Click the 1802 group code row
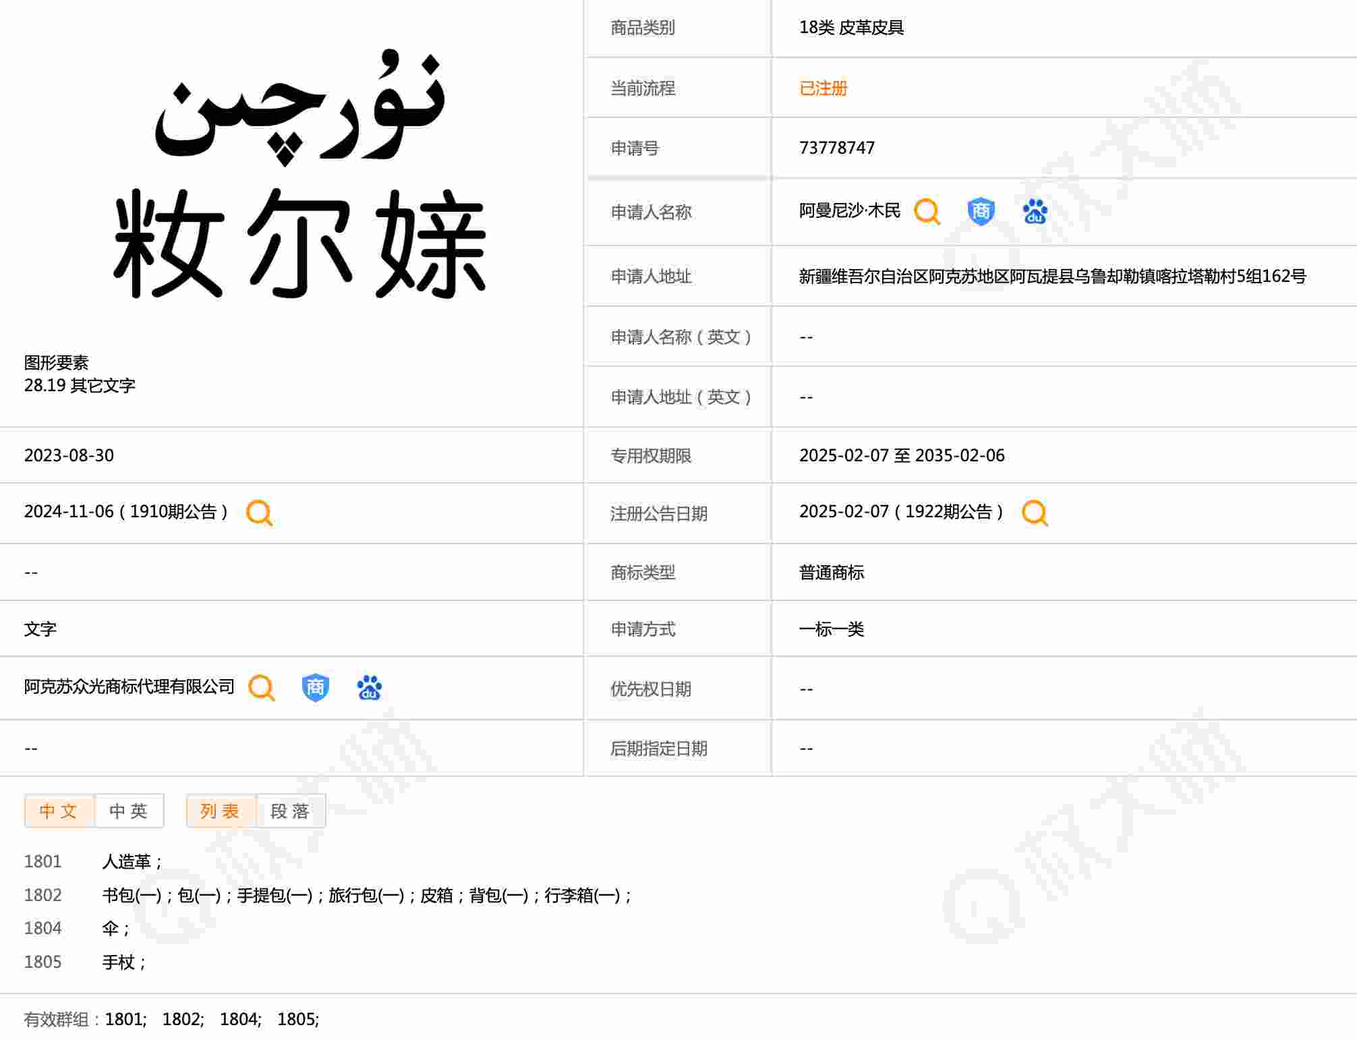1357x1040 pixels. click(x=42, y=895)
